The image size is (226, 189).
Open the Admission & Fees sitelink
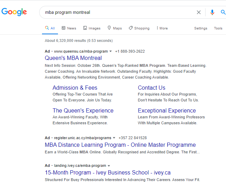(x=75, y=88)
